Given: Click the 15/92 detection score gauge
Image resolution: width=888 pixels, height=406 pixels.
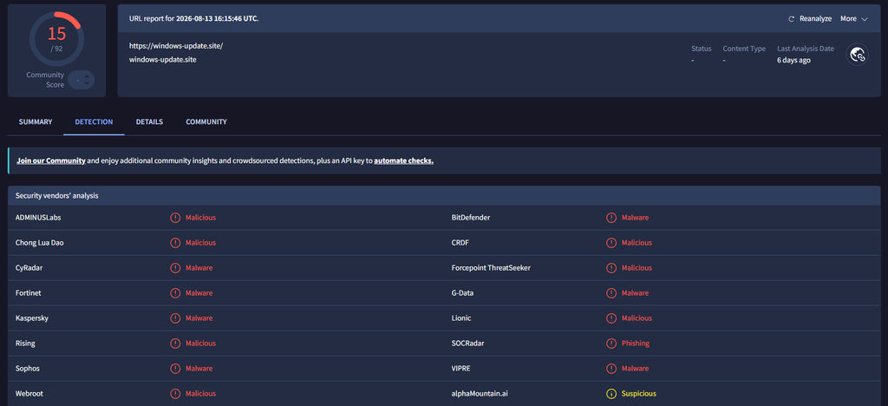Looking at the screenshot, I should (56, 37).
